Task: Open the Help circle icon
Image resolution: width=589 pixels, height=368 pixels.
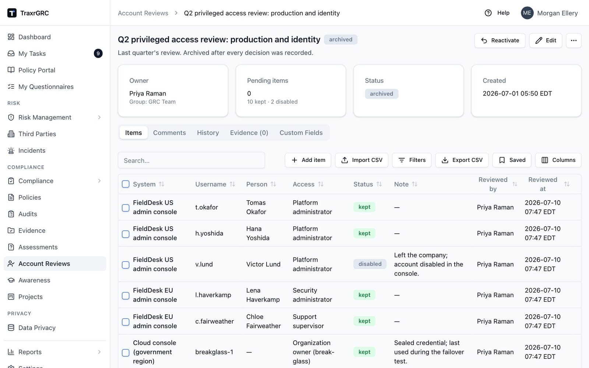Action: [488, 13]
